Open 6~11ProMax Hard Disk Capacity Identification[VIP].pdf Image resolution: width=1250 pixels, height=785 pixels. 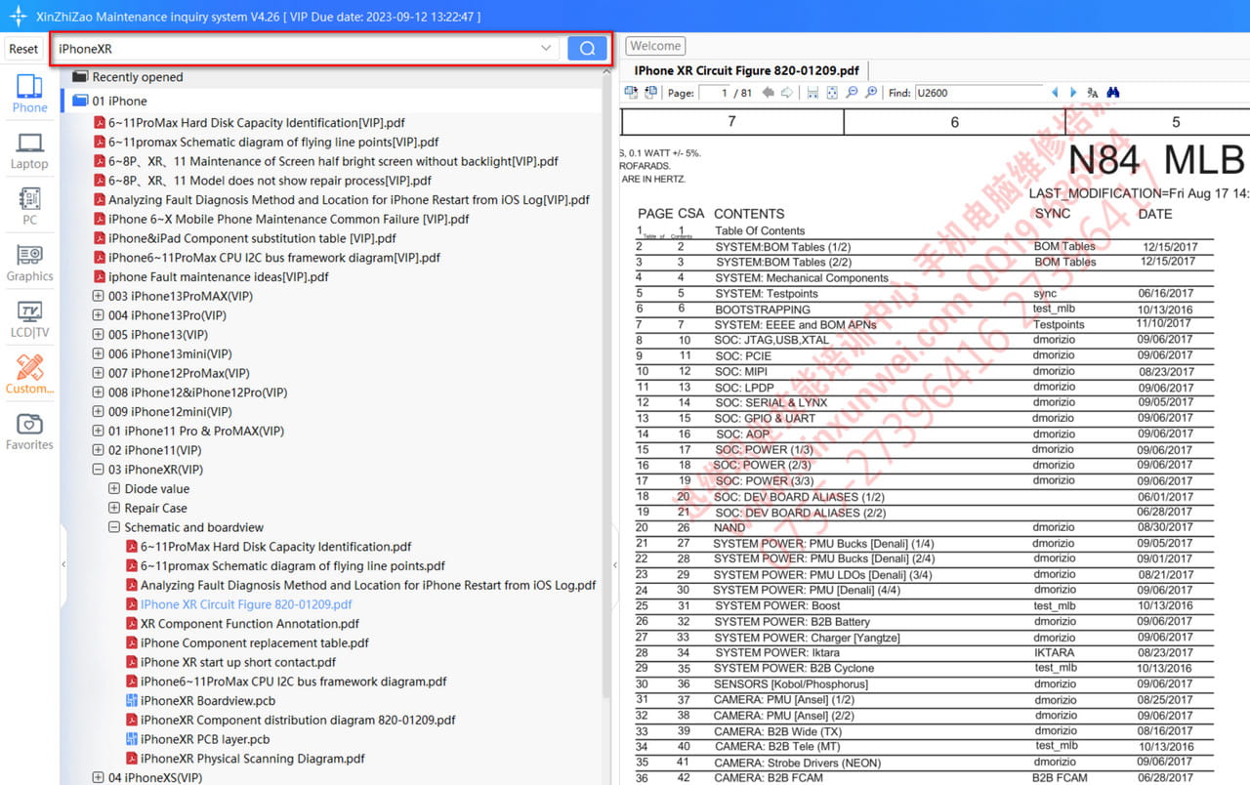(x=257, y=123)
